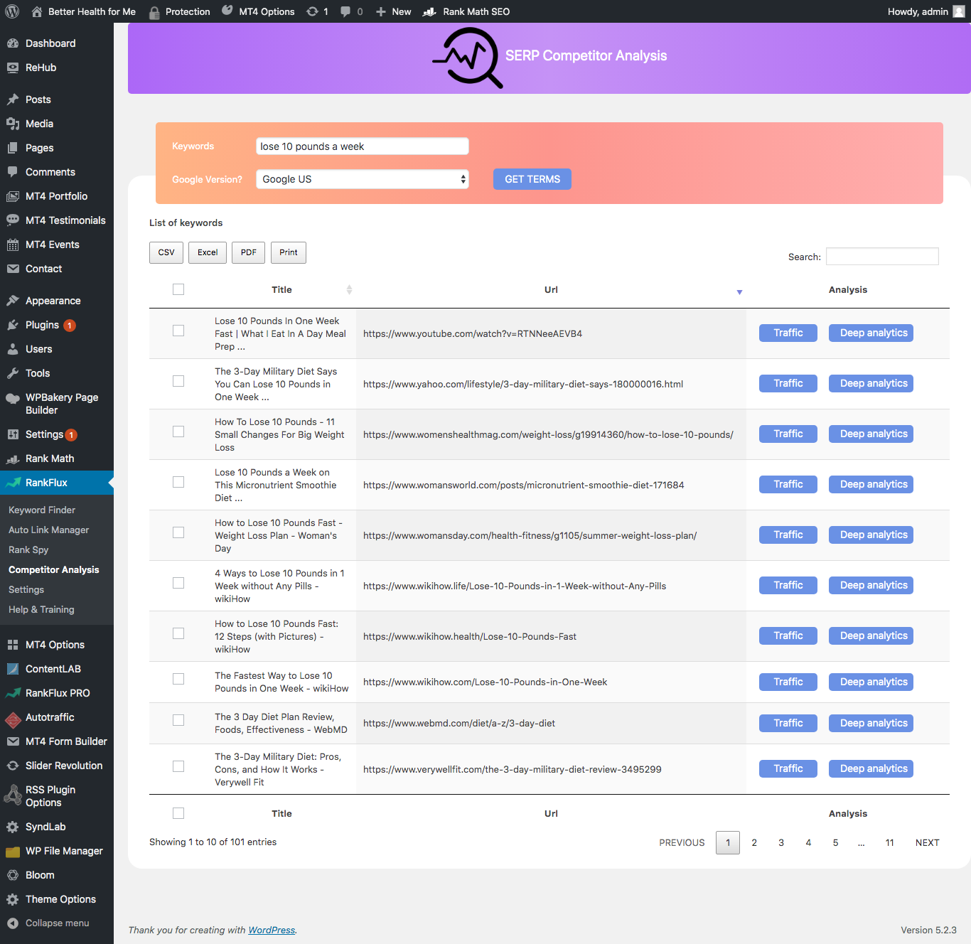This screenshot has width=971, height=944.
Task: Click Traffic for the YouTube result
Action: [788, 333]
